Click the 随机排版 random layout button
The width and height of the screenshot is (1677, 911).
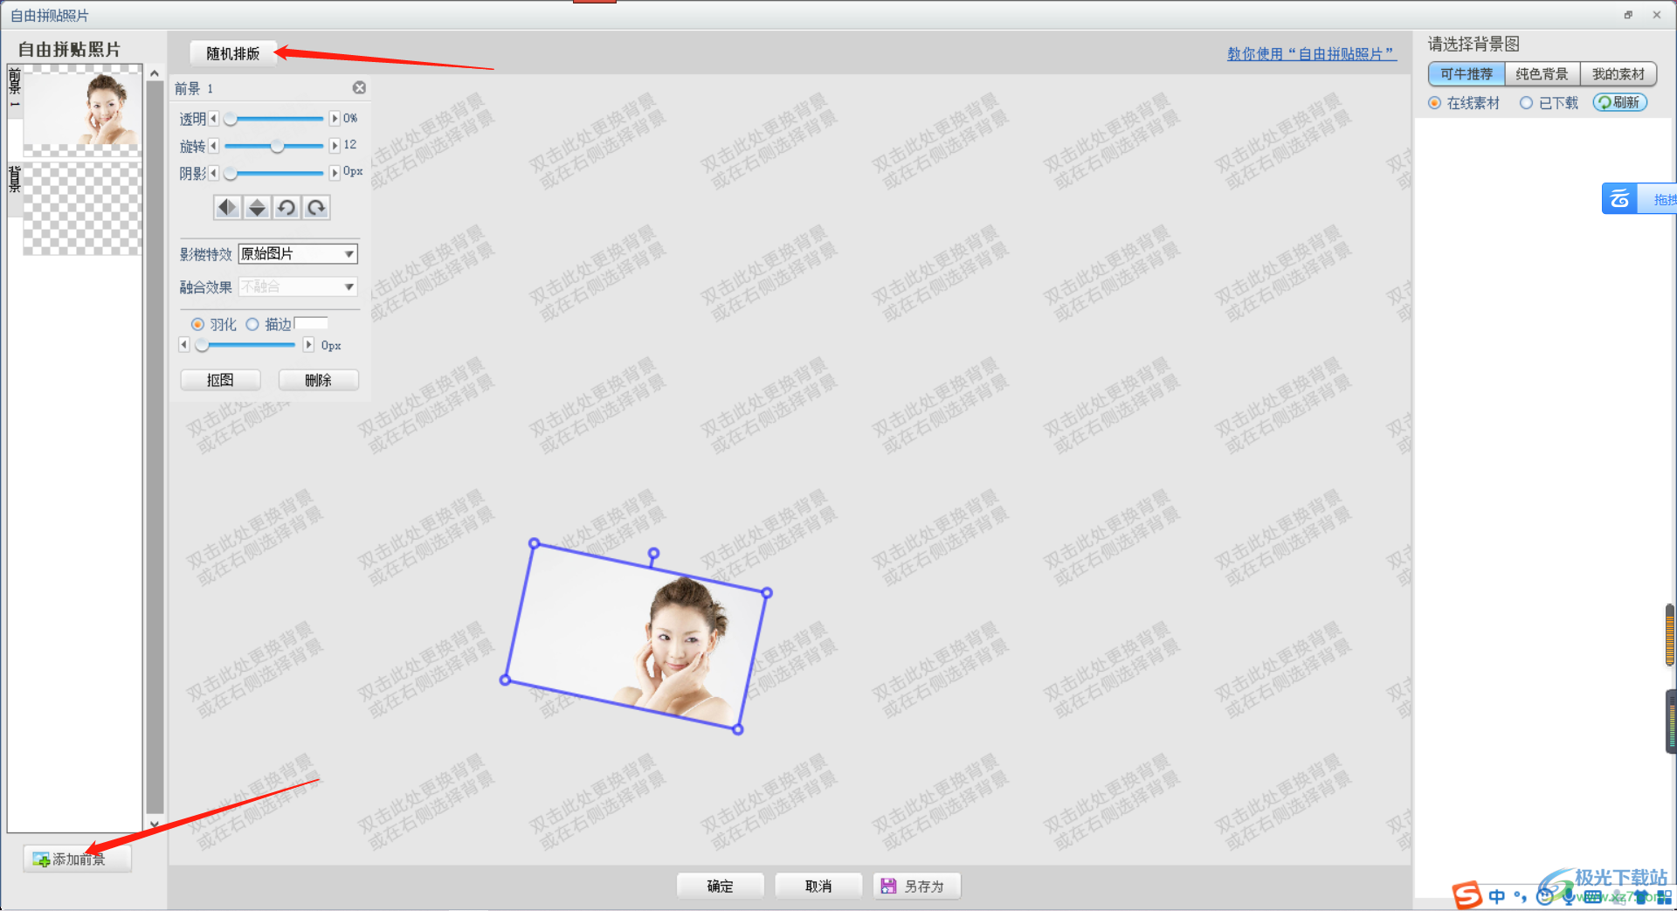click(232, 53)
